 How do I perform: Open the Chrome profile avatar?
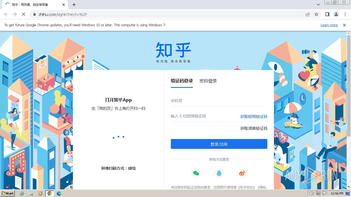336,14
